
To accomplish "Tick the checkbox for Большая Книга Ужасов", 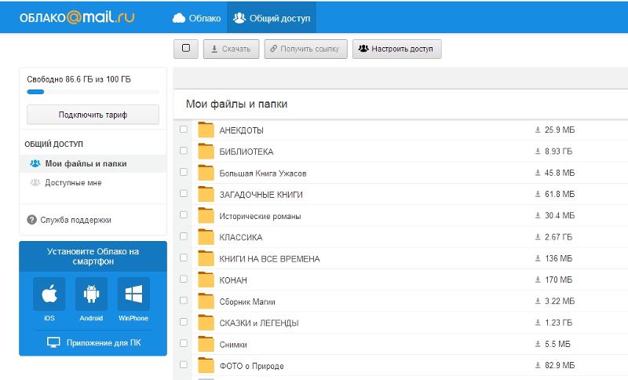I will pyautogui.click(x=184, y=172).
